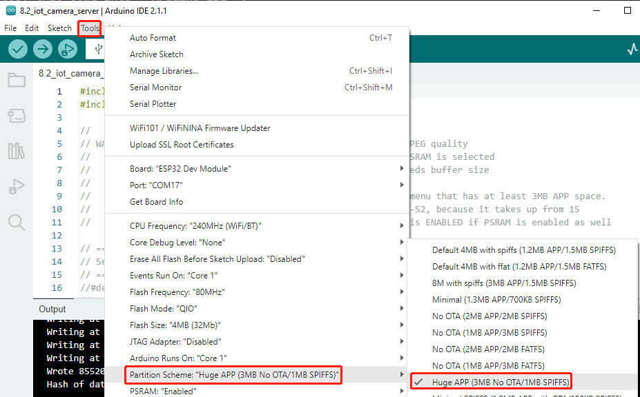Select No OTA (1MB APP/3MB FATFS)

click(x=523, y=365)
